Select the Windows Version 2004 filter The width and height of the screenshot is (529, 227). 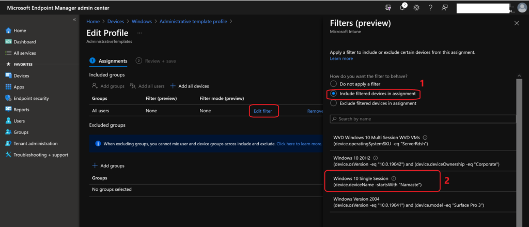(x=423, y=202)
